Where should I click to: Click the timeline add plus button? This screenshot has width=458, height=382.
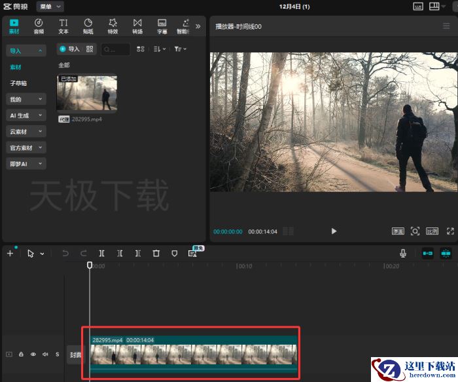pos(10,254)
